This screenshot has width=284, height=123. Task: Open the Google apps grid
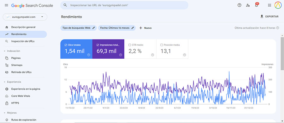point(269,5)
